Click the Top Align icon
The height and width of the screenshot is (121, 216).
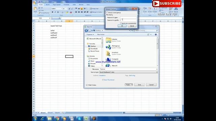(76, 9)
